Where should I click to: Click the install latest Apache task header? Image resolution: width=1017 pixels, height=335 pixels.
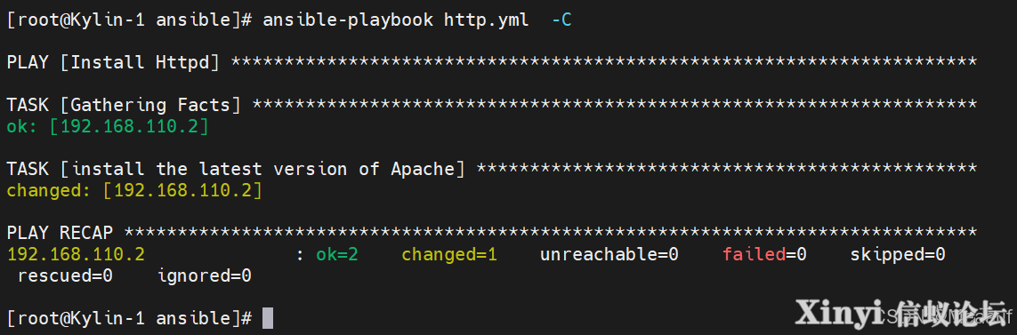236,169
